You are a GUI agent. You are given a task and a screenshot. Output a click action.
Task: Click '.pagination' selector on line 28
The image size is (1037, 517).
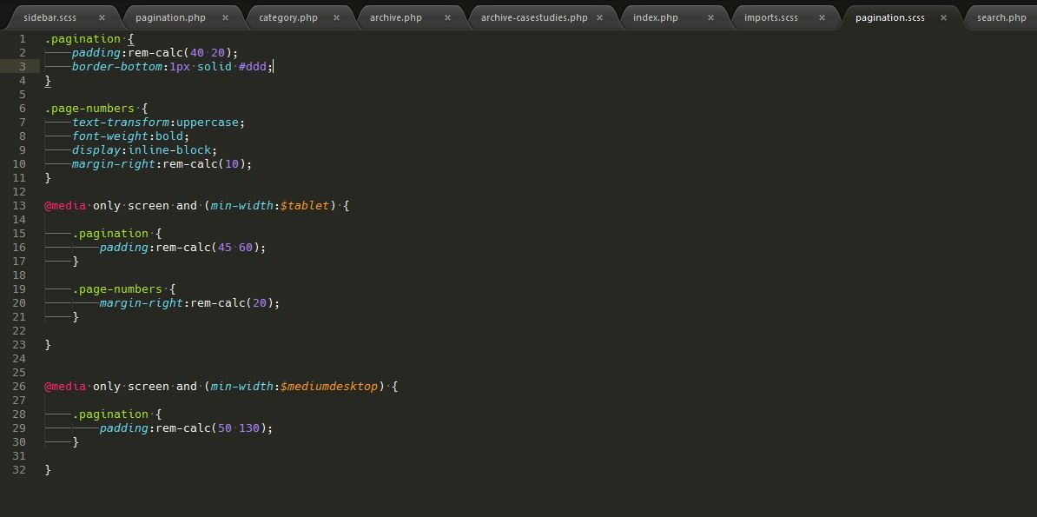click(110, 414)
